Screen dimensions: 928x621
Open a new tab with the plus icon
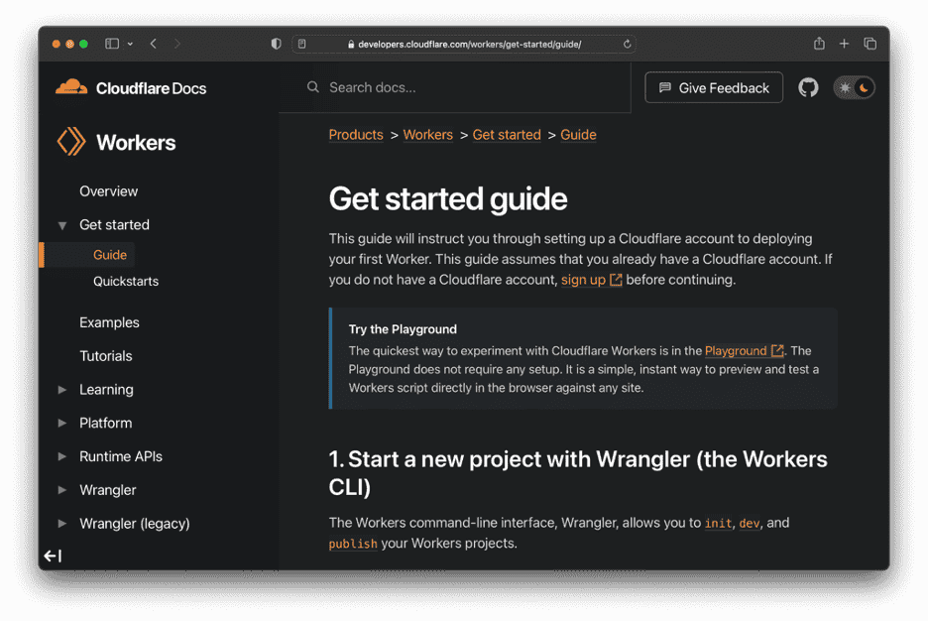[844, 43]
